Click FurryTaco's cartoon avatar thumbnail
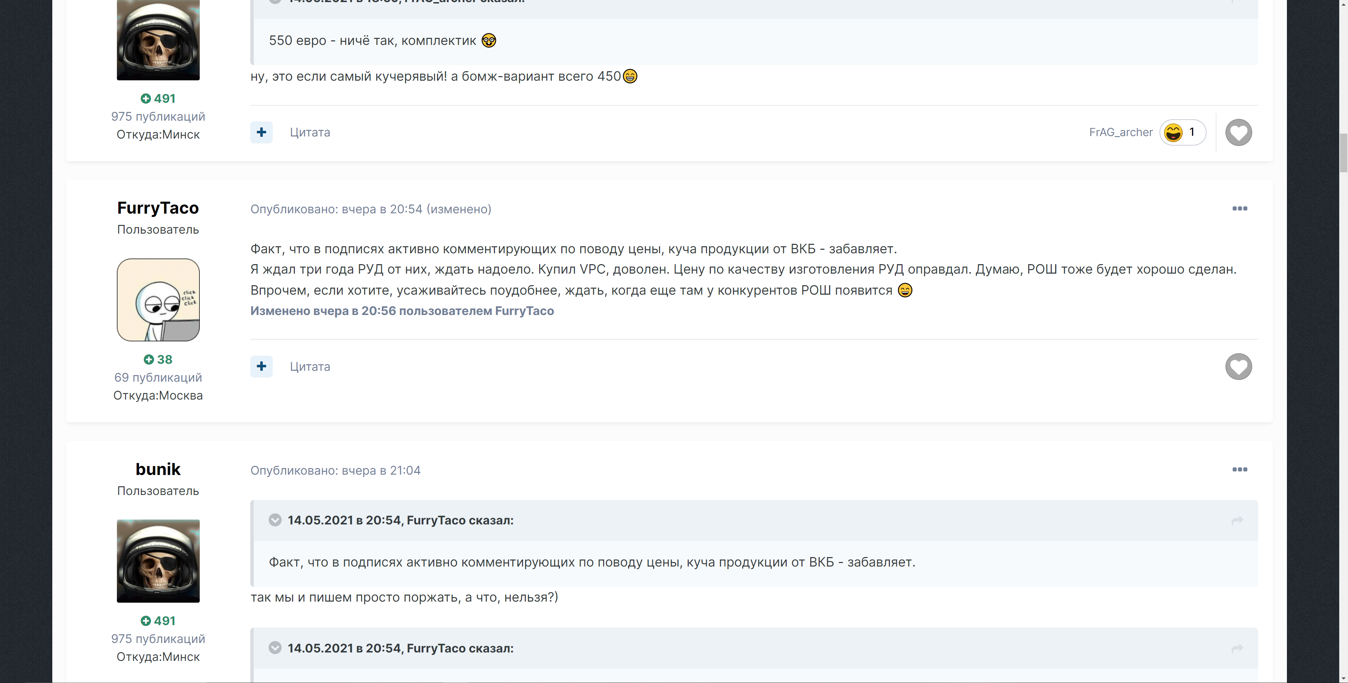This screenshot has width=1348, height=683. pyautogui.click(x=158, y=300)
